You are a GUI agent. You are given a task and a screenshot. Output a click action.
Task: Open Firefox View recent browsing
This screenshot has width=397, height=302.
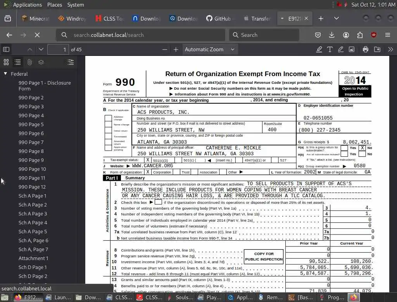8,19
